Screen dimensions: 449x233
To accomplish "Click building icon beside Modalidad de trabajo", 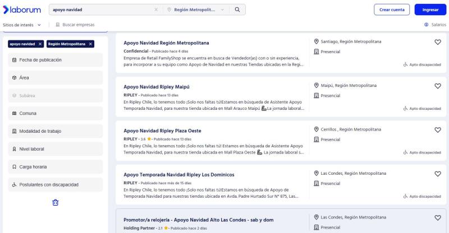I will coord(15,131).
